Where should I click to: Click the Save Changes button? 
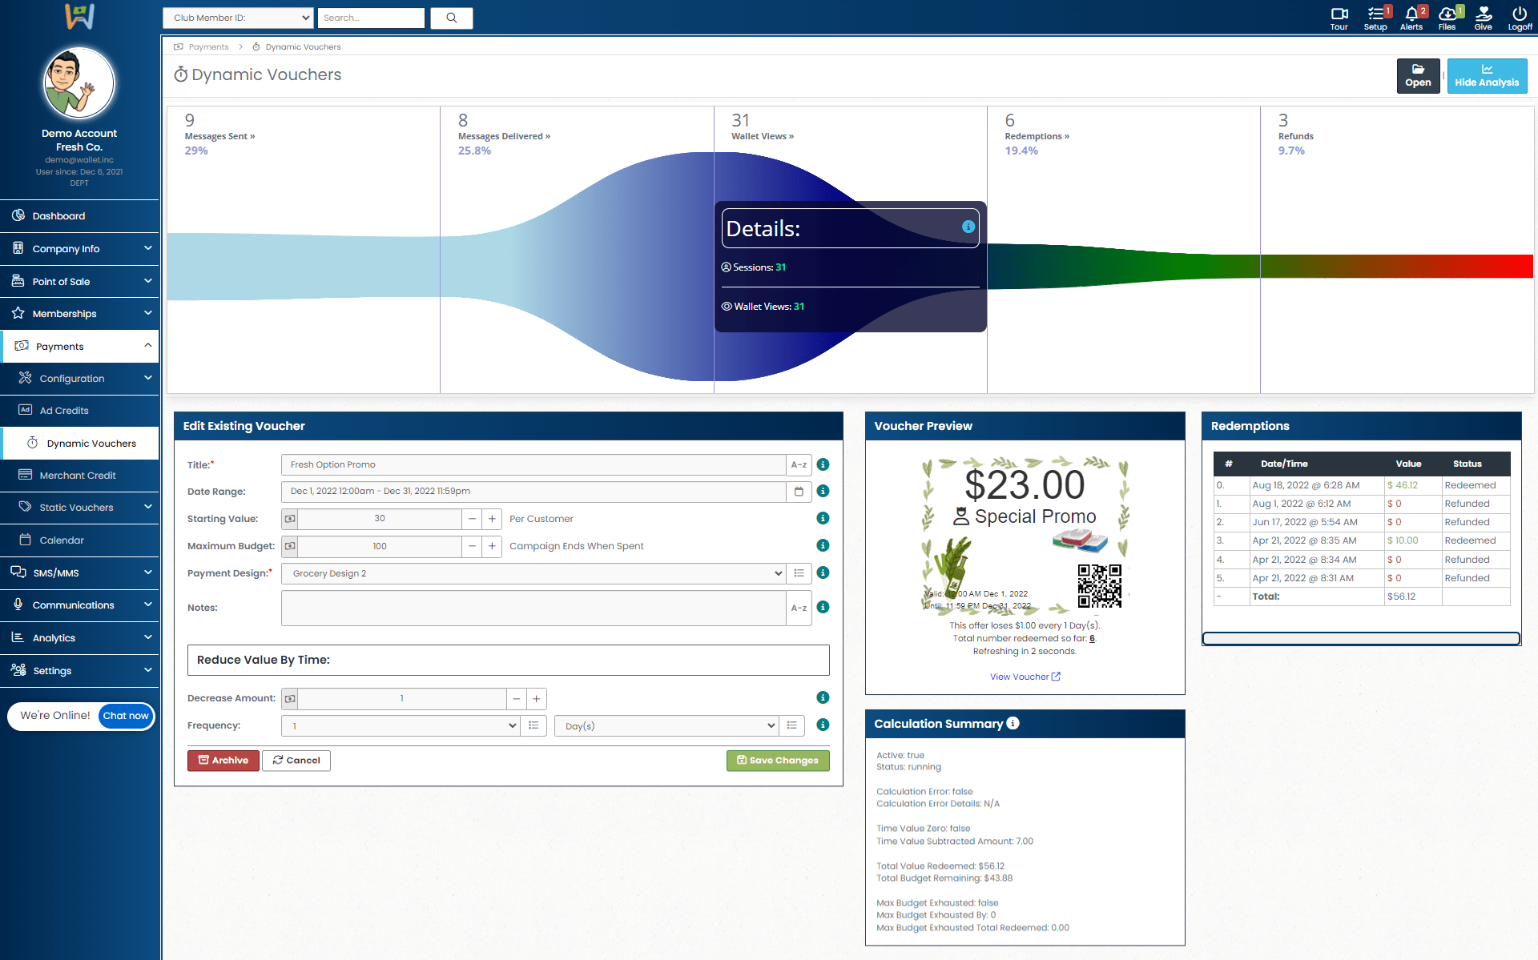[x=777, y=760]
